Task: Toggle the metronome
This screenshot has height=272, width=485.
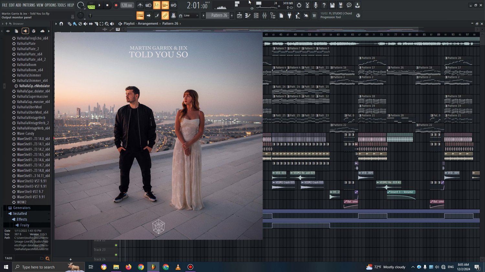Action: [140, 5]
